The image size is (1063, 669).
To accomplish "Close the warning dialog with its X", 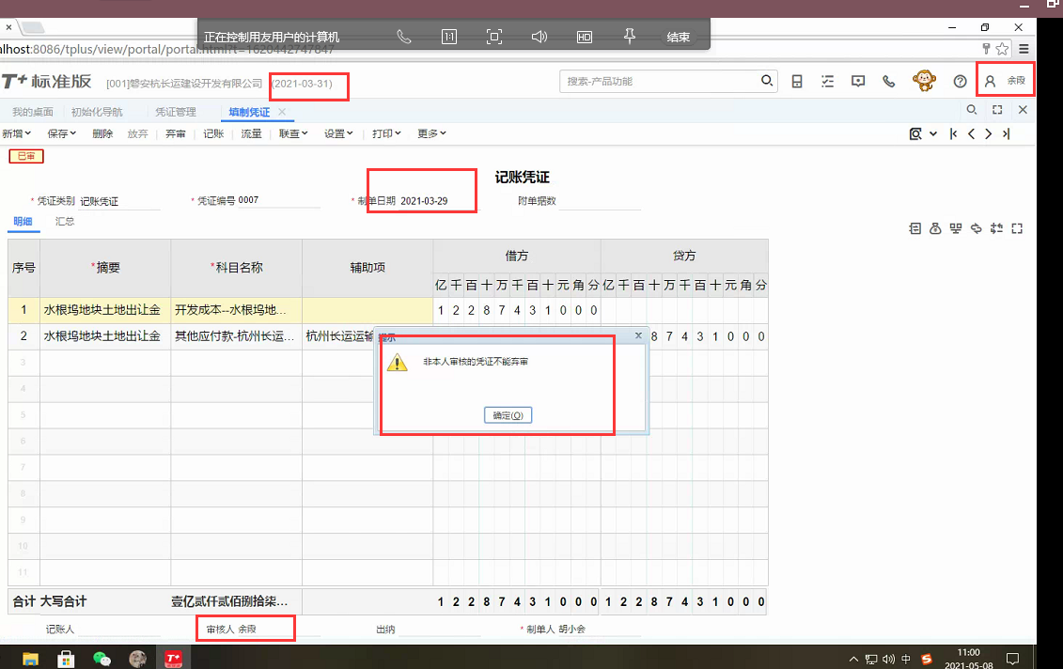I will coord(638,335).
